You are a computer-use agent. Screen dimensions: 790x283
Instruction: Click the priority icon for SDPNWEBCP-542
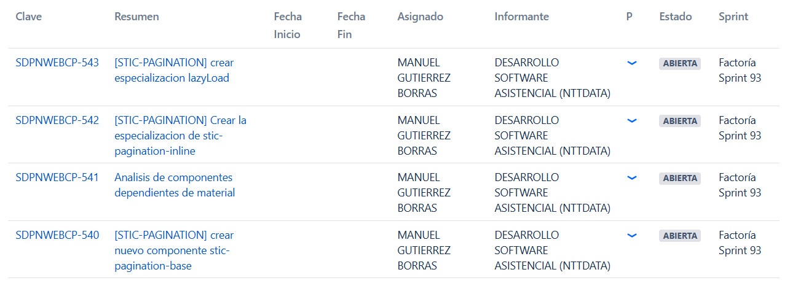click(631, 121)
